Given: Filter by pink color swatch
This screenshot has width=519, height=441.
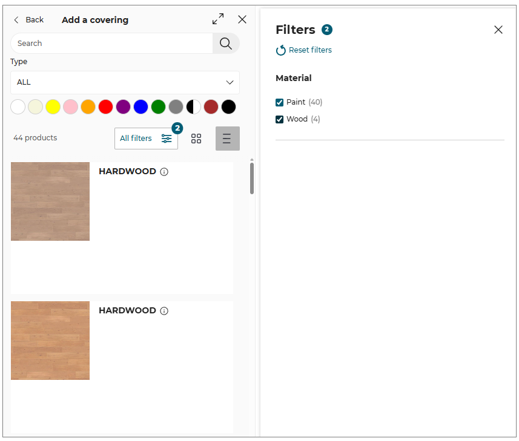Looking at the screenshot, I should [70, 107].
